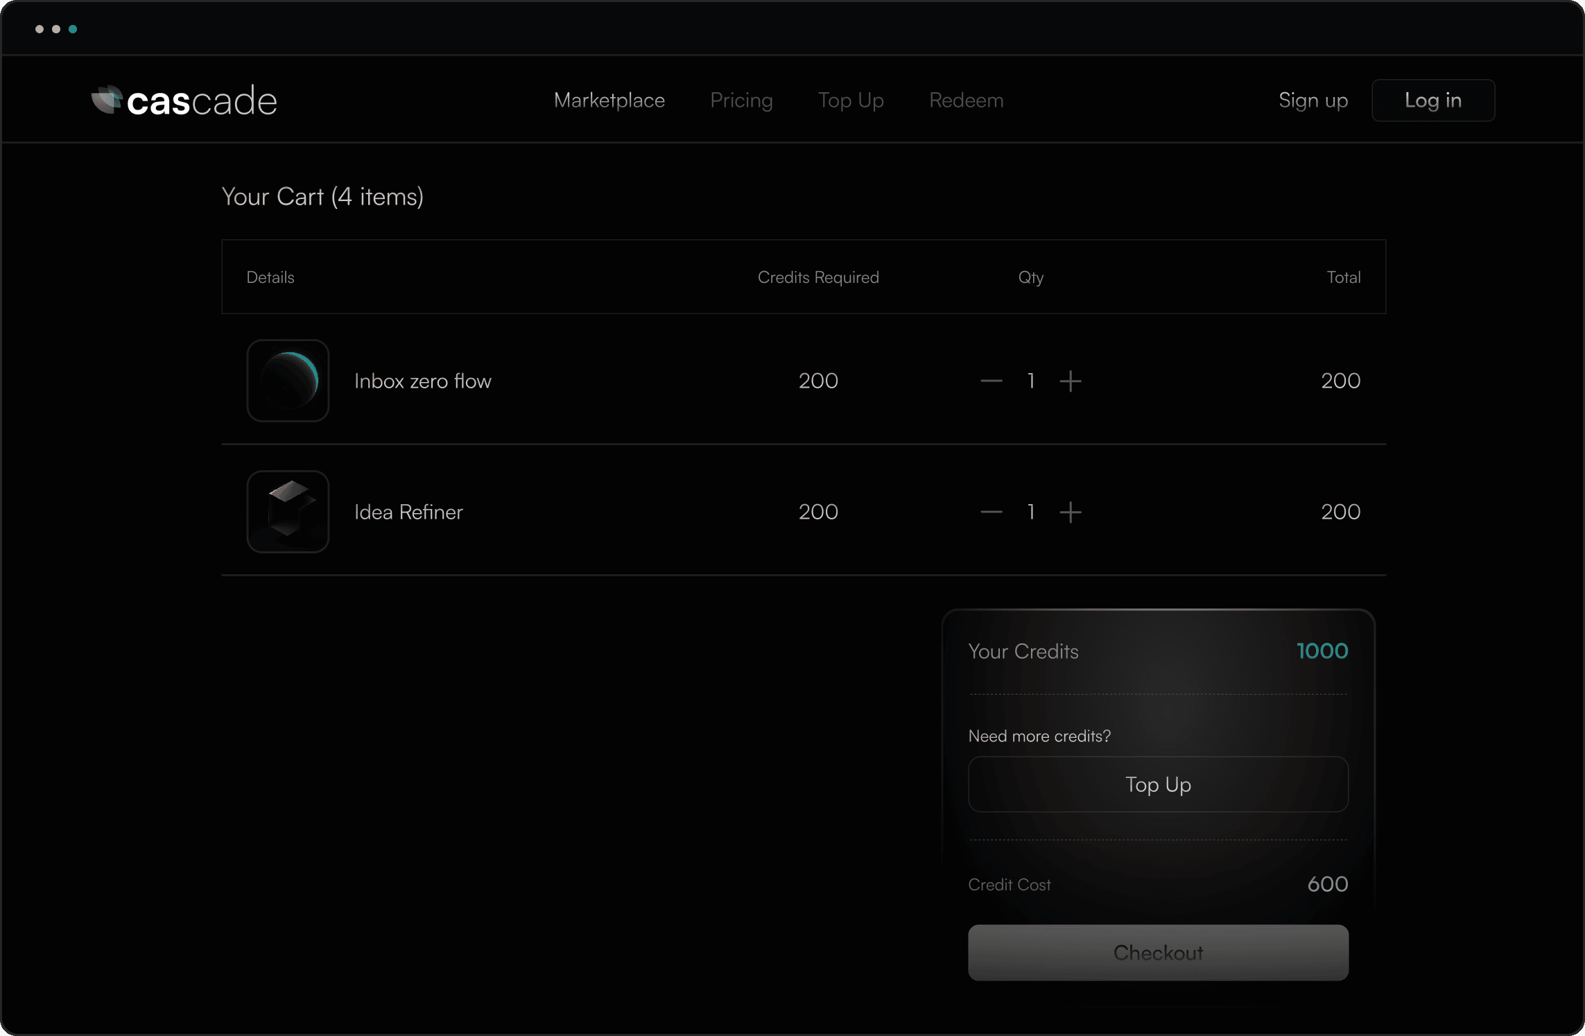
Task: Open the Inbox zero flow thumbnail
Action: click(x=288, y=381)
